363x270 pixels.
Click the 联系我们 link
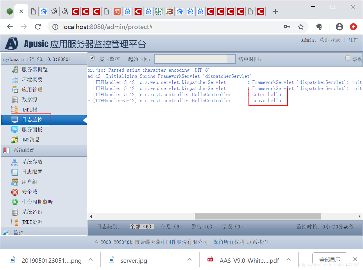pyautogui.click(x=258, y=242)
